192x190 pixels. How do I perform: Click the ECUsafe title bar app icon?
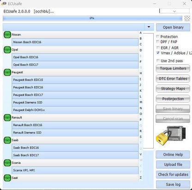[x=4, y=4]
